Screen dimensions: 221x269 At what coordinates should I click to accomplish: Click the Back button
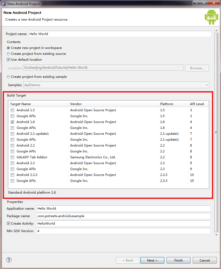tap(128, 260)
